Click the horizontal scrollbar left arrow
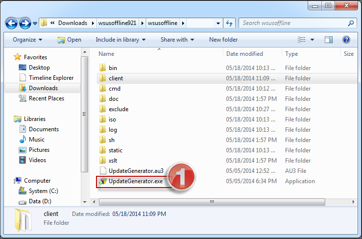Screen dimensions: 362x239 (x=94, y=202)
